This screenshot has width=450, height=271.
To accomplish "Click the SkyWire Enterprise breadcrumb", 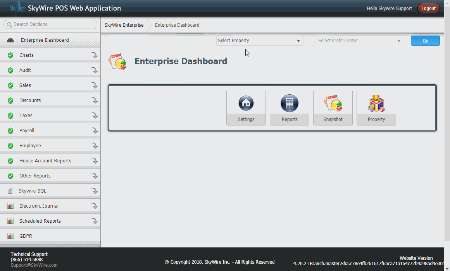I will point(124,25).
